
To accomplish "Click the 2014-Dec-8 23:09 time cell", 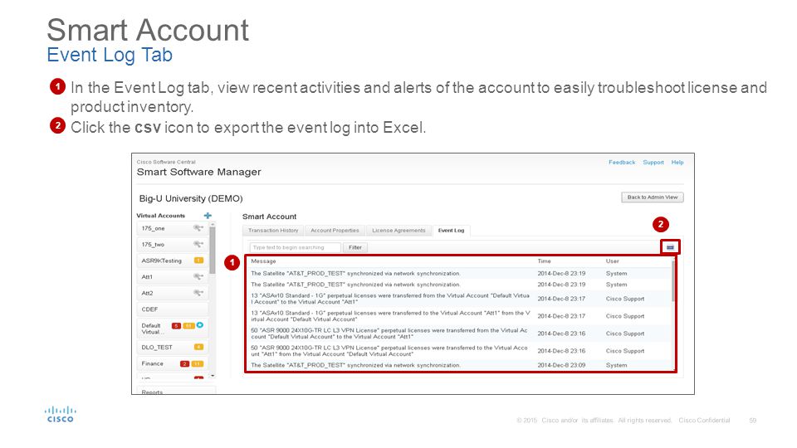I will pos(561,365).
